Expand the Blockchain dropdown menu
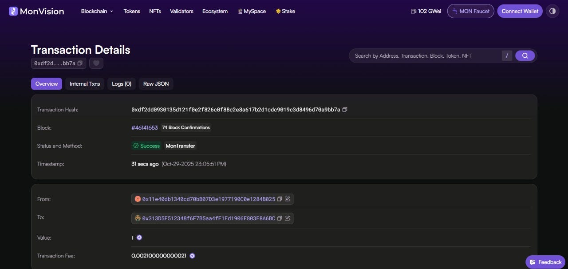The width and height of the screenshot is (568, 269). (x=97, y=11)
